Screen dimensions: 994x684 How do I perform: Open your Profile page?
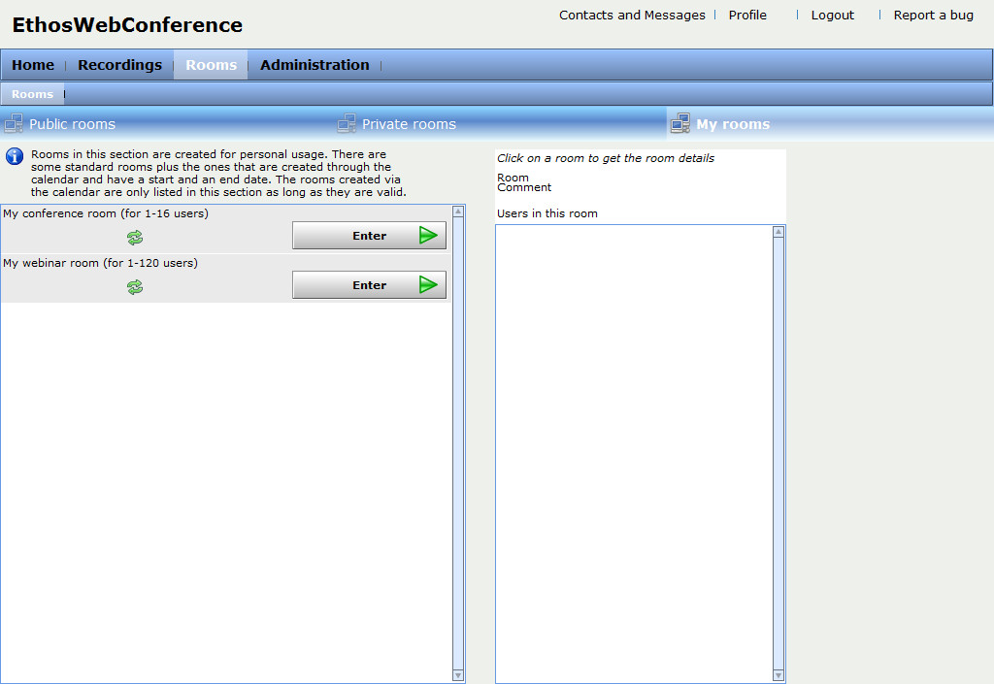pos(746,15)
